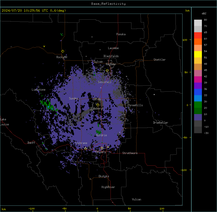Select the Didsbury label
The width and height of the screenshot is (217, 212).
tap(96, 109)
